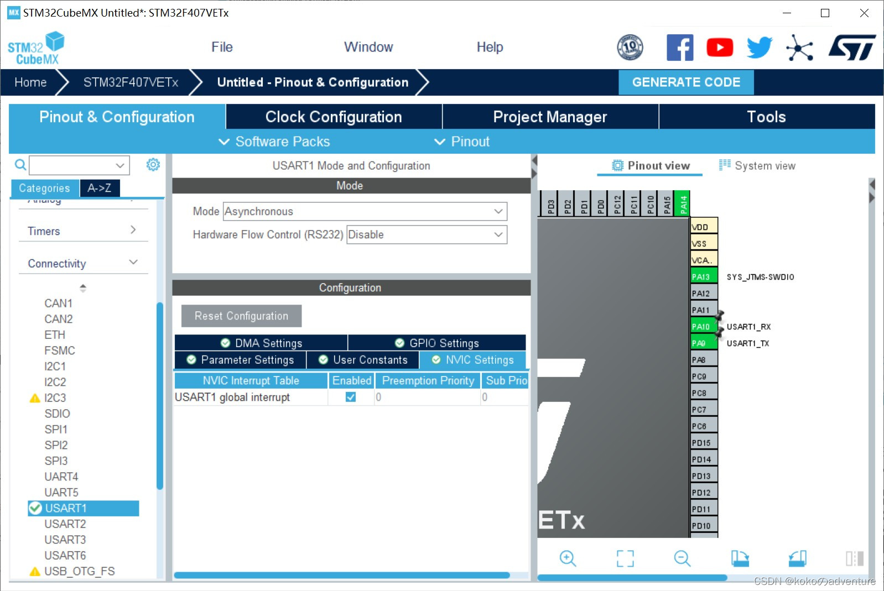This screenshot has height=591, width=884.
Task: Open the Twitter bird icon link
Action: pos(760,48)
